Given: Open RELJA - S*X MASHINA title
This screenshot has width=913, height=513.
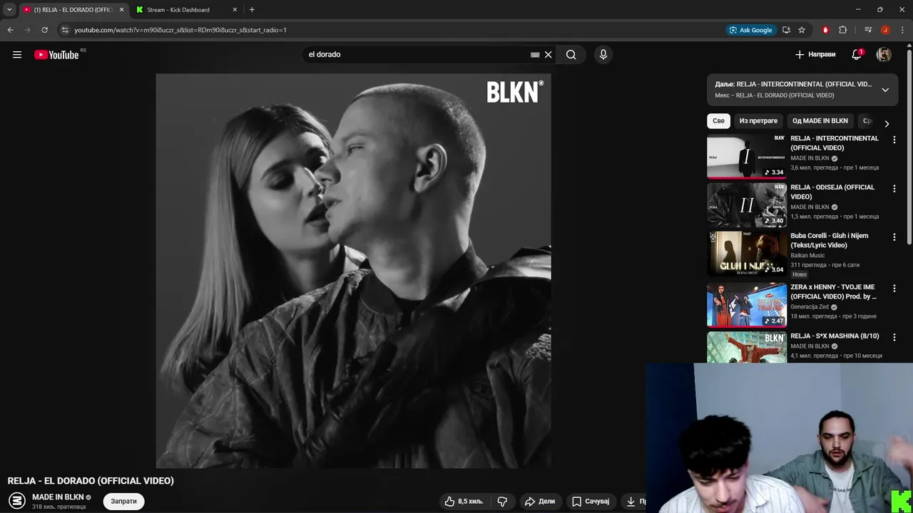Looking at the screenshot, I should point(835,336).
